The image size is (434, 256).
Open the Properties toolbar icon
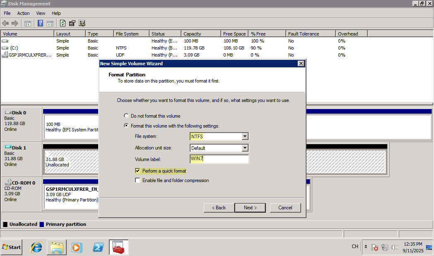(x=72, y=24)
